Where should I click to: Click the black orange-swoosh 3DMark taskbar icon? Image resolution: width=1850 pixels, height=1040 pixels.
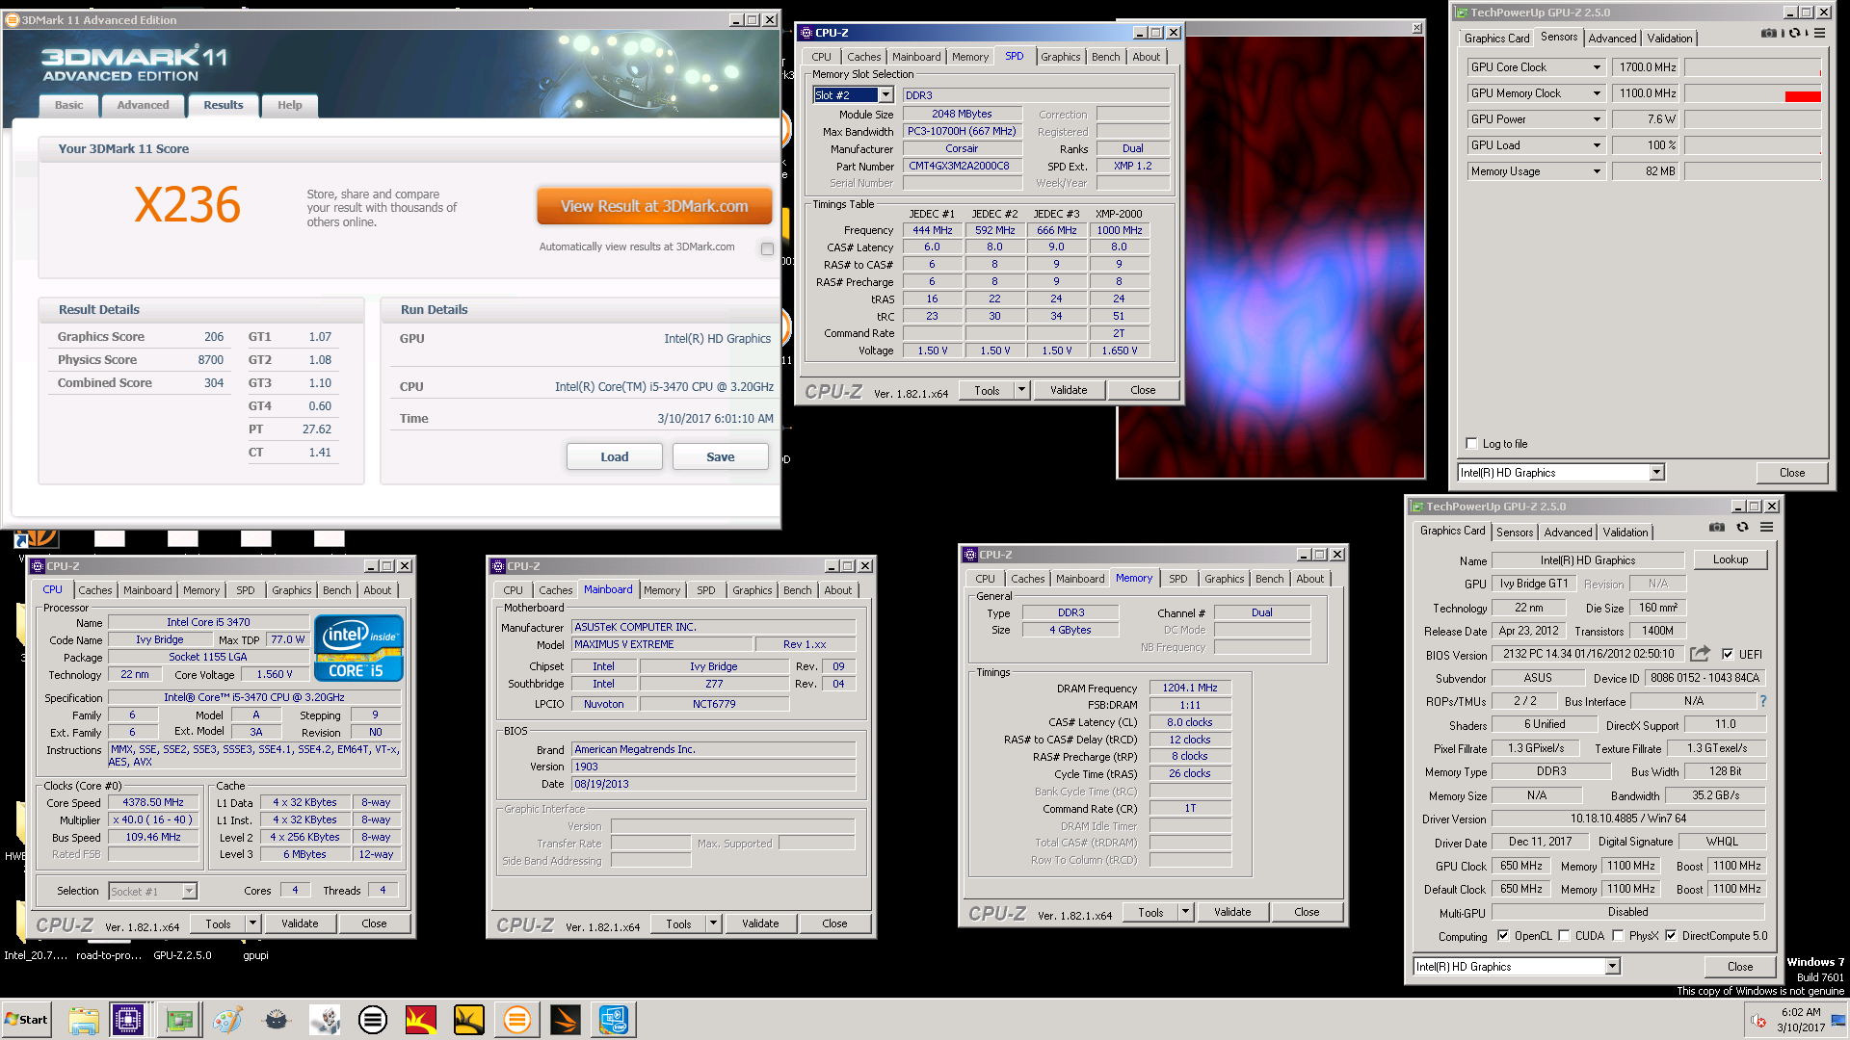coord(566,1019)
